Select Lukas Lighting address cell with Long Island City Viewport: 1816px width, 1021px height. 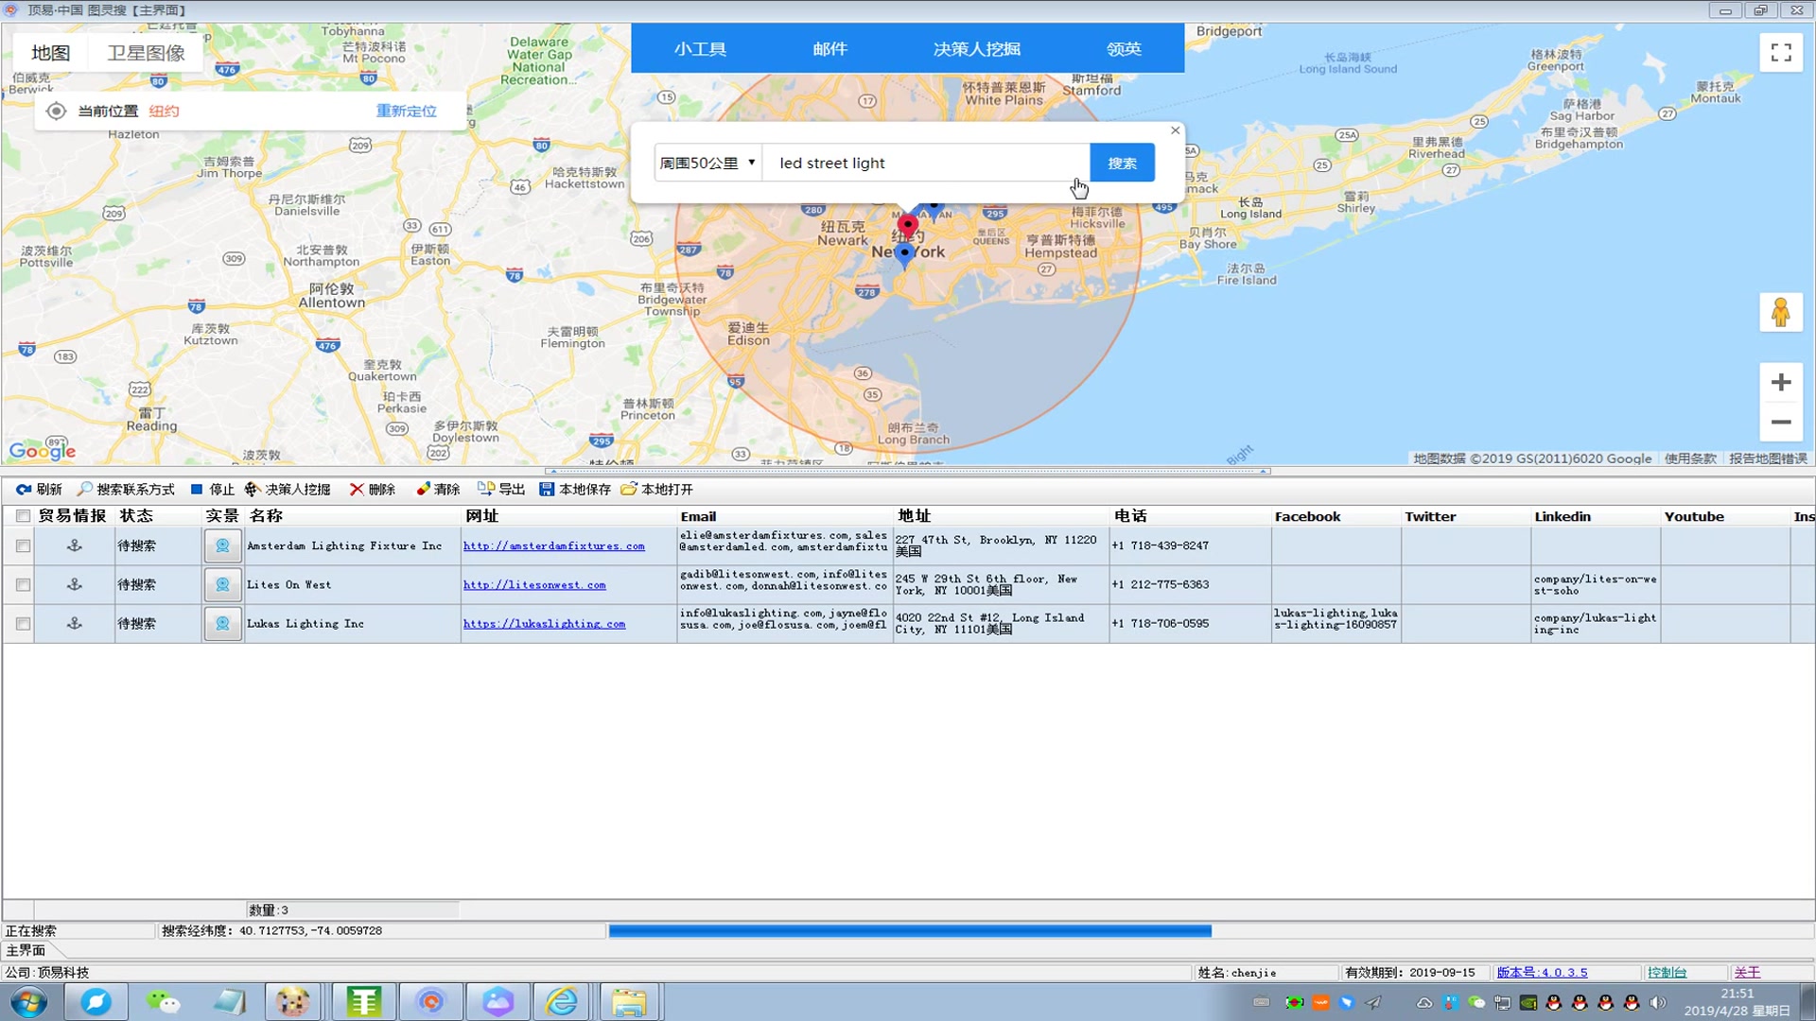1001,623
